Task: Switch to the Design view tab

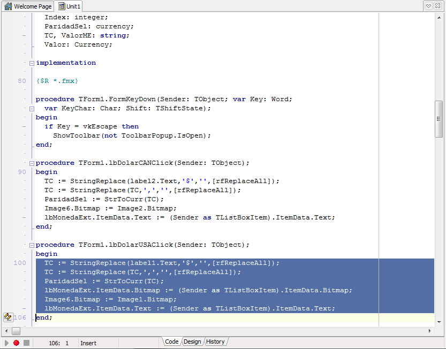Action: pyautogui.click(x=192, y=342)
